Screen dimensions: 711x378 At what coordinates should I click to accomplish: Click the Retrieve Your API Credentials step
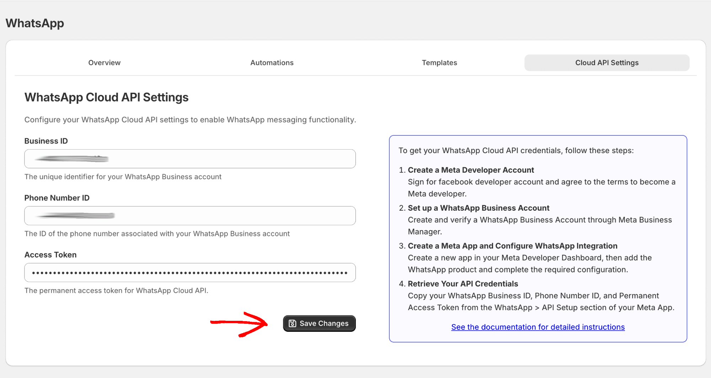(x=463, y=283)
